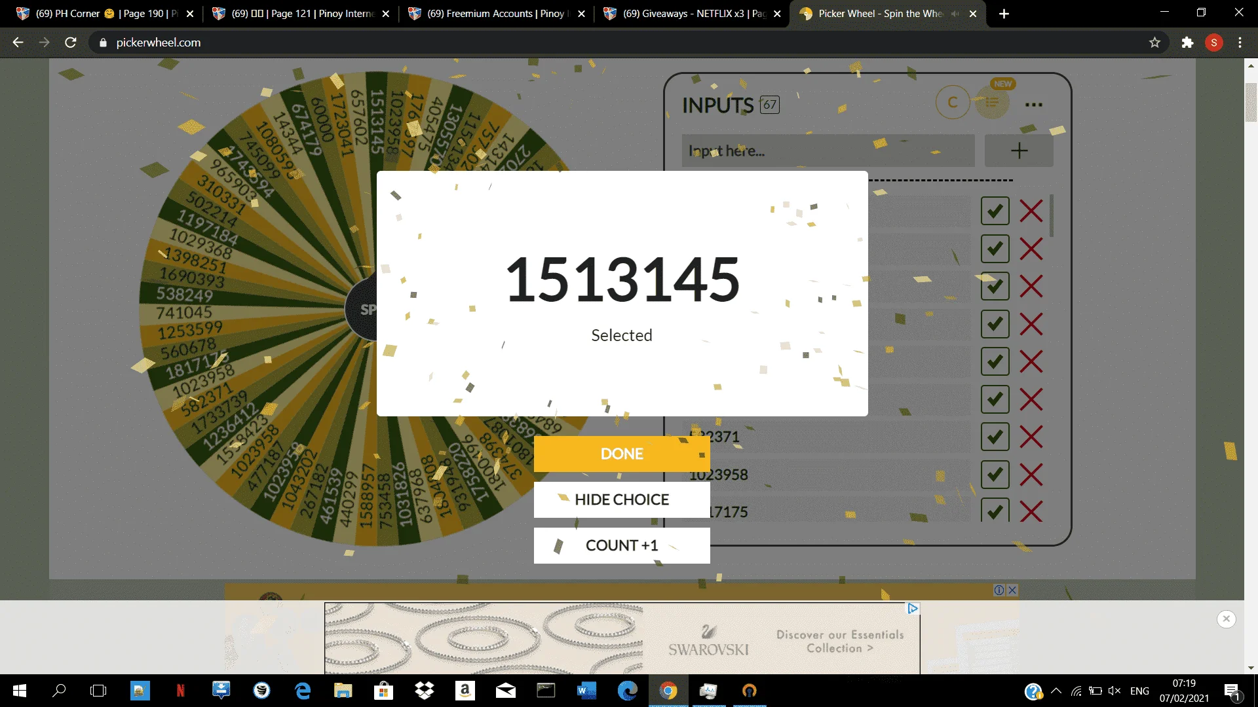Uncheck the checkbox on the 1023958 input row
This screenshot has width=1258, height=707.
995,474
